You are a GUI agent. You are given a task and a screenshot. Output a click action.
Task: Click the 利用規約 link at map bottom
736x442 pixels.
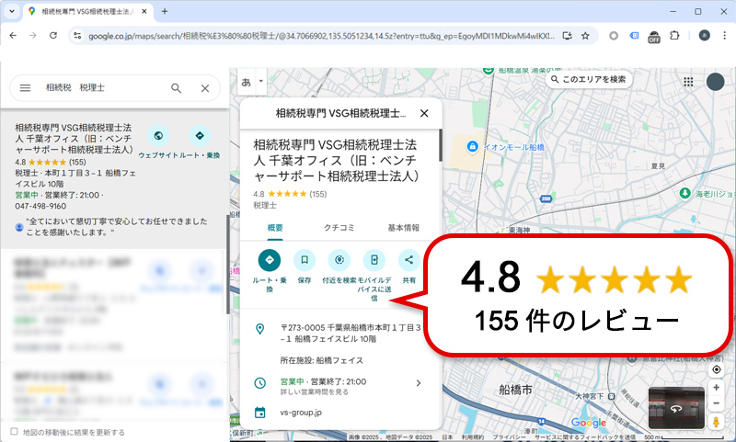point(472,437)
